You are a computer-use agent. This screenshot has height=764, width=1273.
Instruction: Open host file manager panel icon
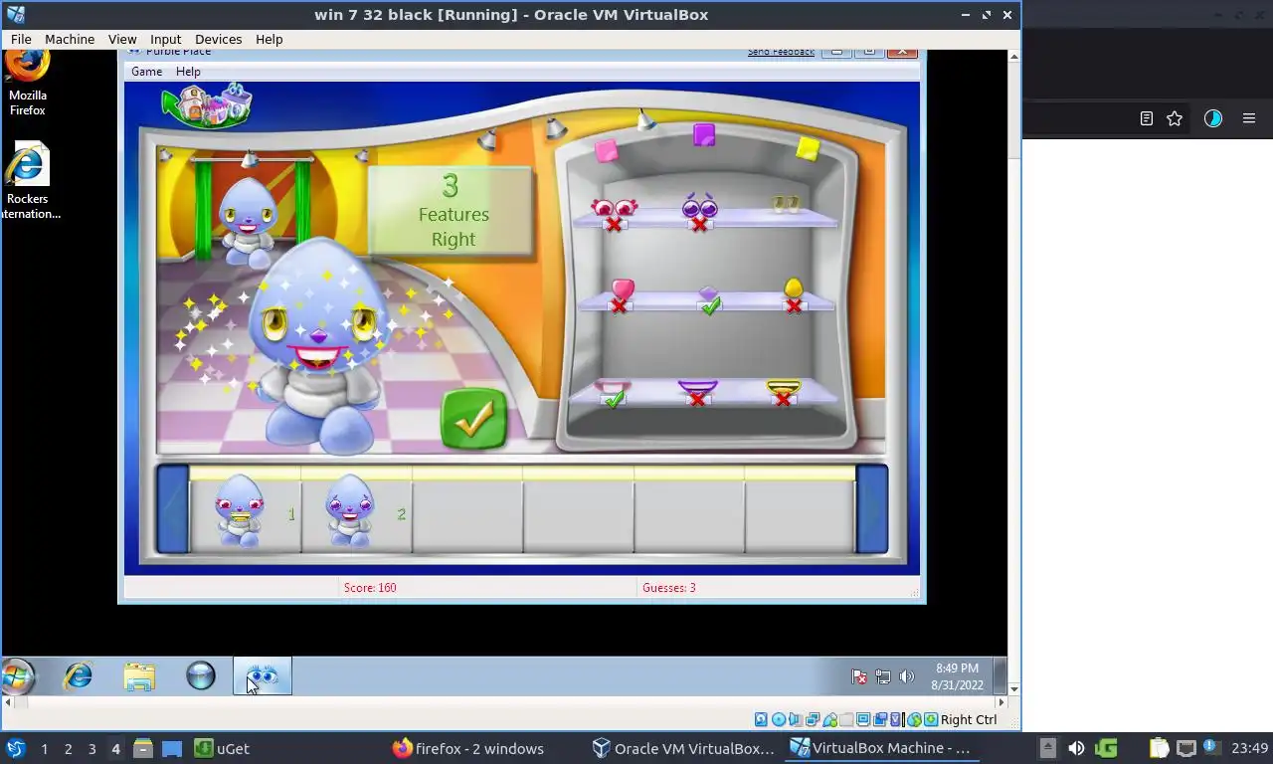(x=142, y=748)
